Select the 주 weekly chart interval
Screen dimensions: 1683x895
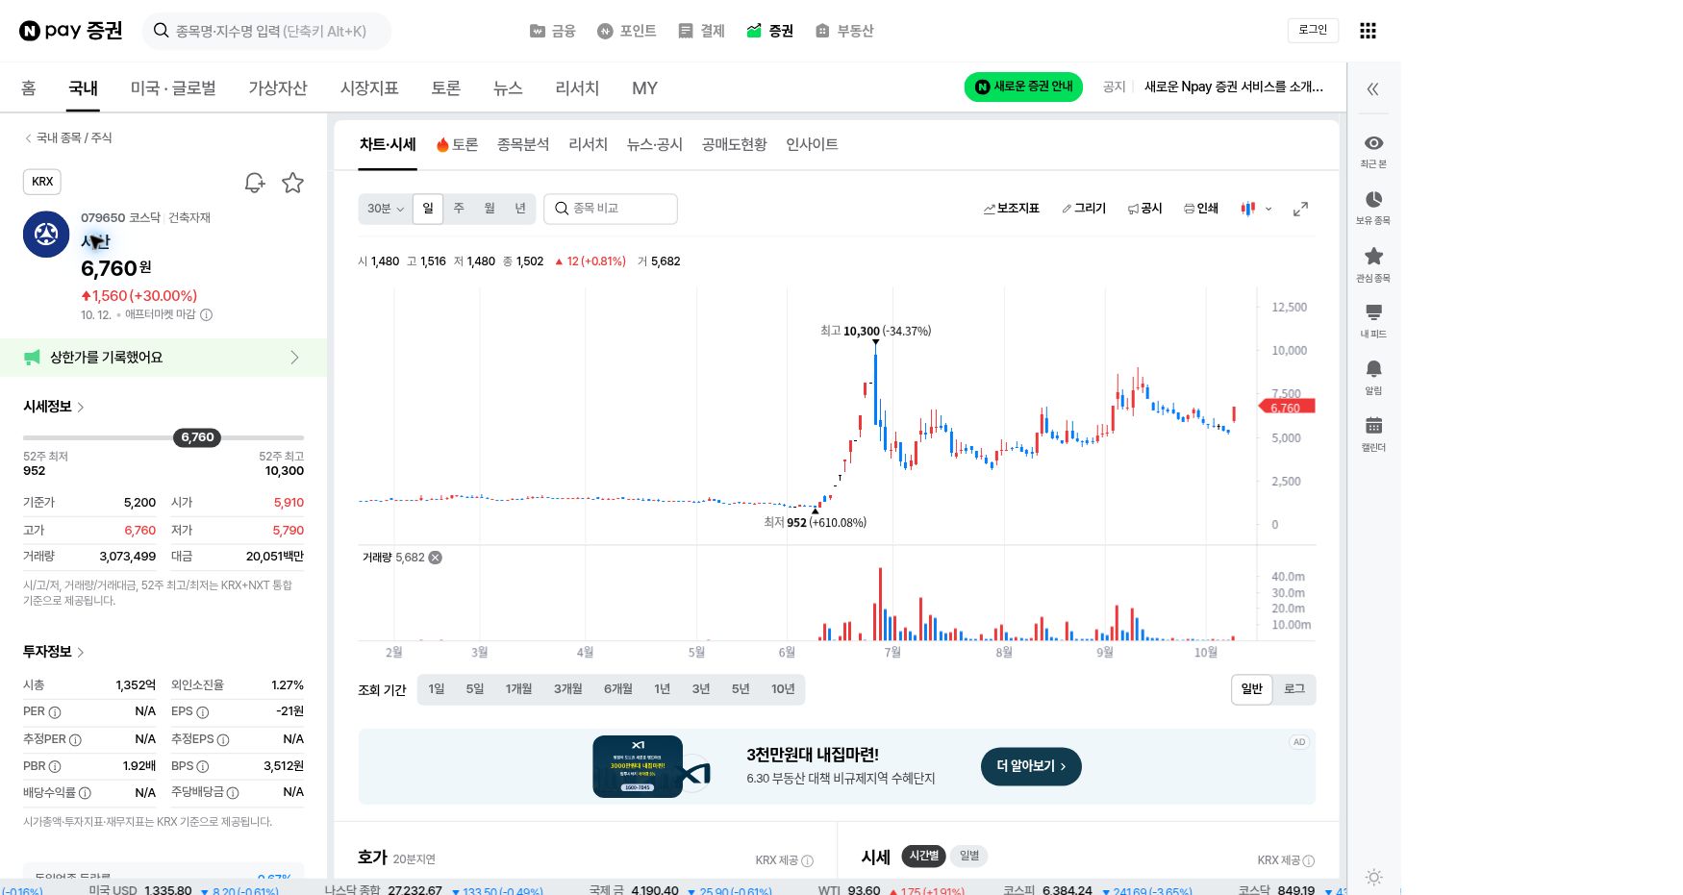click(x=459, y=209)
